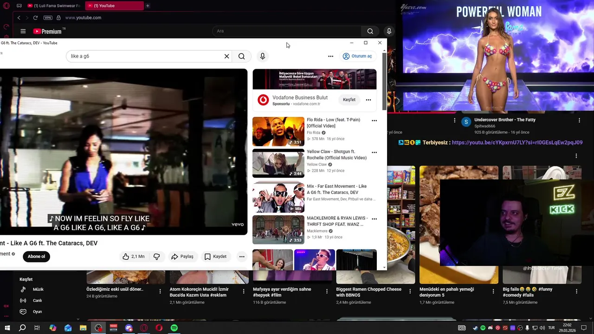The image size is (594, 334).
Task: Click the Opera menu logo
Action: (x=6, y=6)
